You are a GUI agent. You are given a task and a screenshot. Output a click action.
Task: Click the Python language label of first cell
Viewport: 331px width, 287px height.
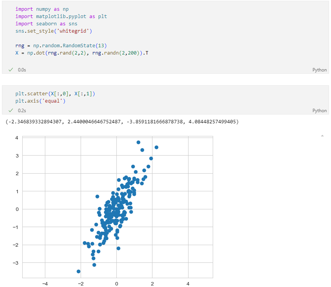(319, 70)
